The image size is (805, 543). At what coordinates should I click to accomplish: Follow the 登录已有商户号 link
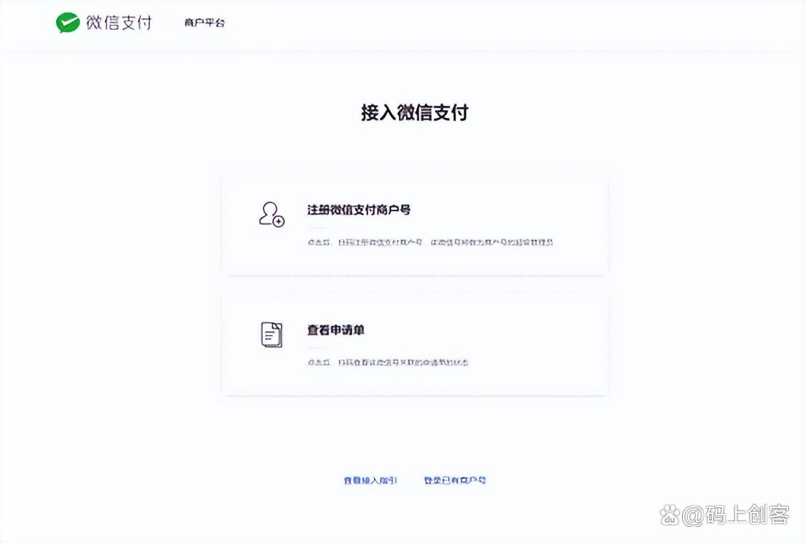click(x=455, y=480)
